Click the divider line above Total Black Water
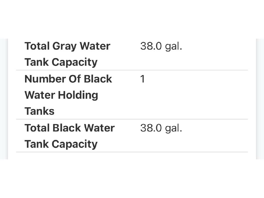This screenshot has height=198, width=264. click(132, 119)
